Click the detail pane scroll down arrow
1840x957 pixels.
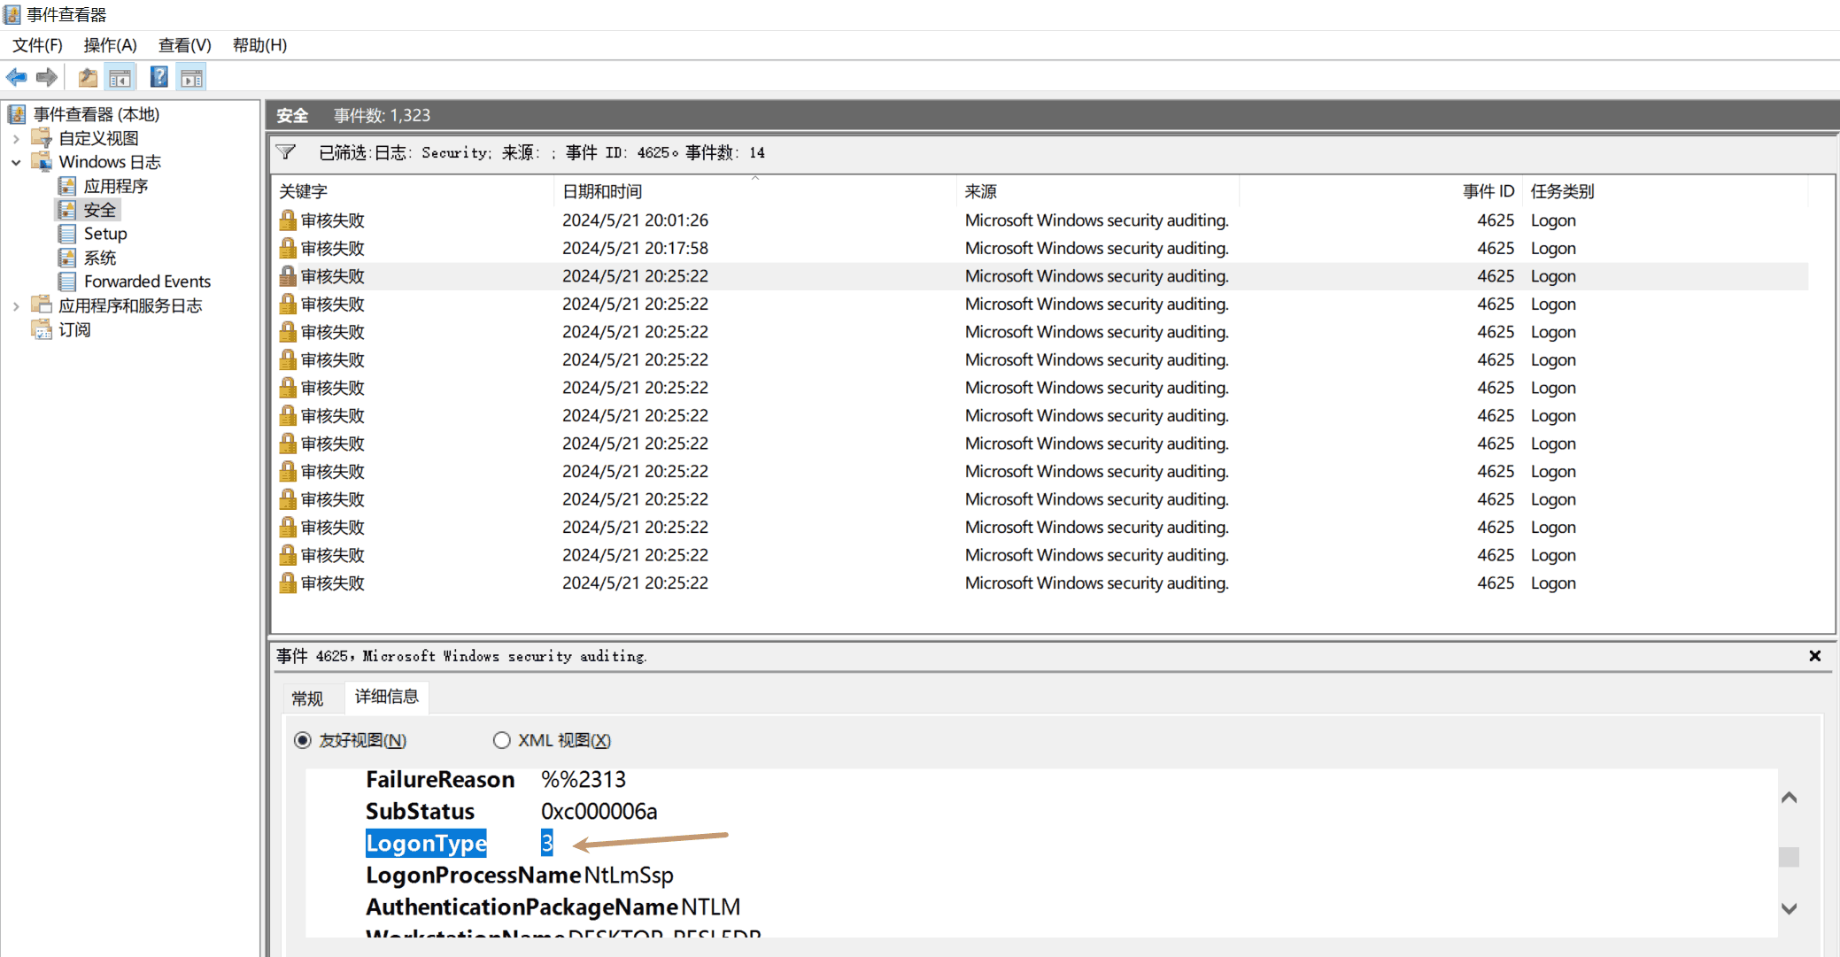[x=1789, y=908]
